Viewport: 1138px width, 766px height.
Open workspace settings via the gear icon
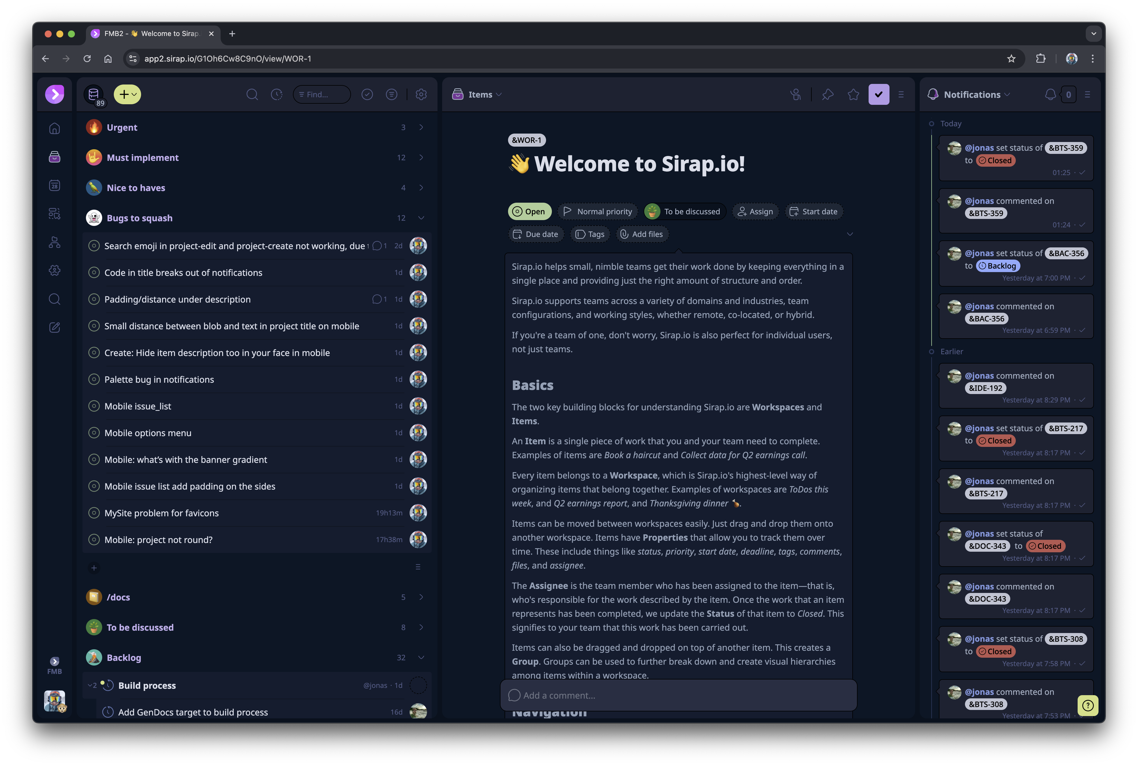pyautogui.click(x=421, y=94)
